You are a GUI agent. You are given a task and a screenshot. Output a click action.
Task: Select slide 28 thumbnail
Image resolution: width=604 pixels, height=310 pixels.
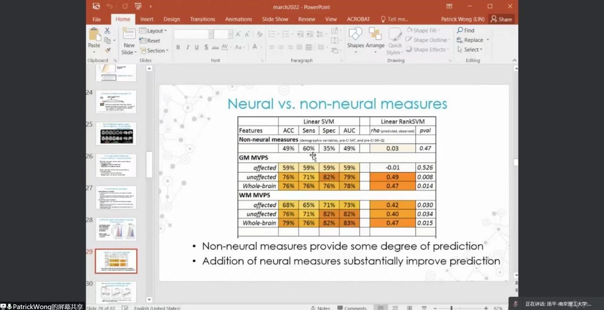[116, 229]
